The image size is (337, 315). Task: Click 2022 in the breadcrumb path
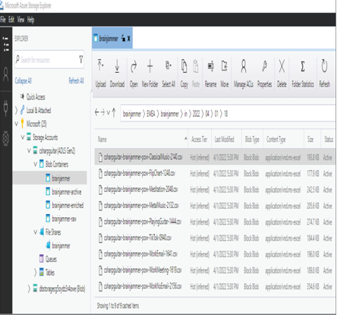[196, 114]
